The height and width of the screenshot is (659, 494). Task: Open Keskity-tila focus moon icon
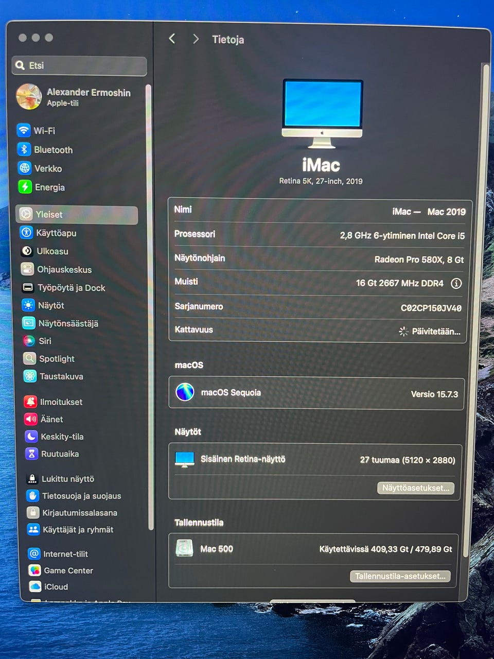tap(32, 437)
